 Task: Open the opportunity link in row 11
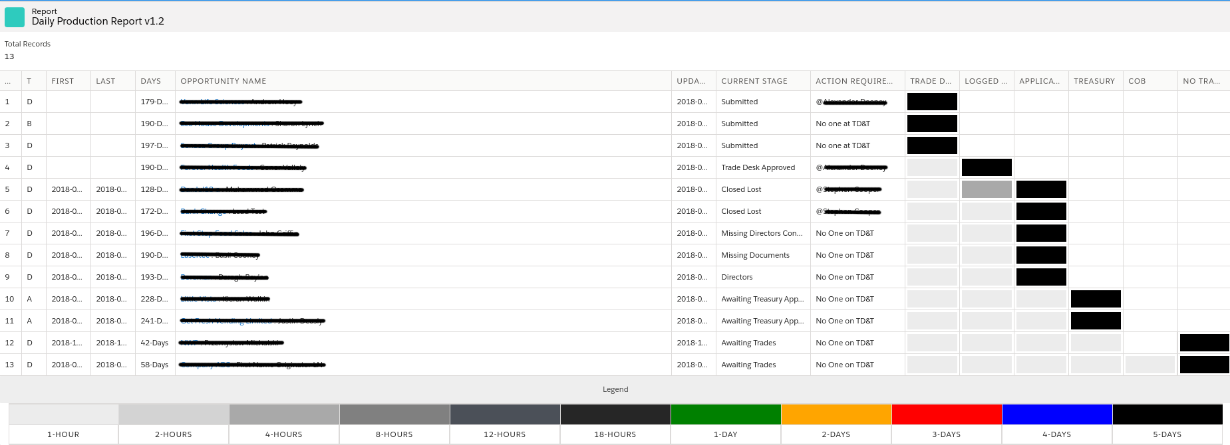tap(252, 321)
